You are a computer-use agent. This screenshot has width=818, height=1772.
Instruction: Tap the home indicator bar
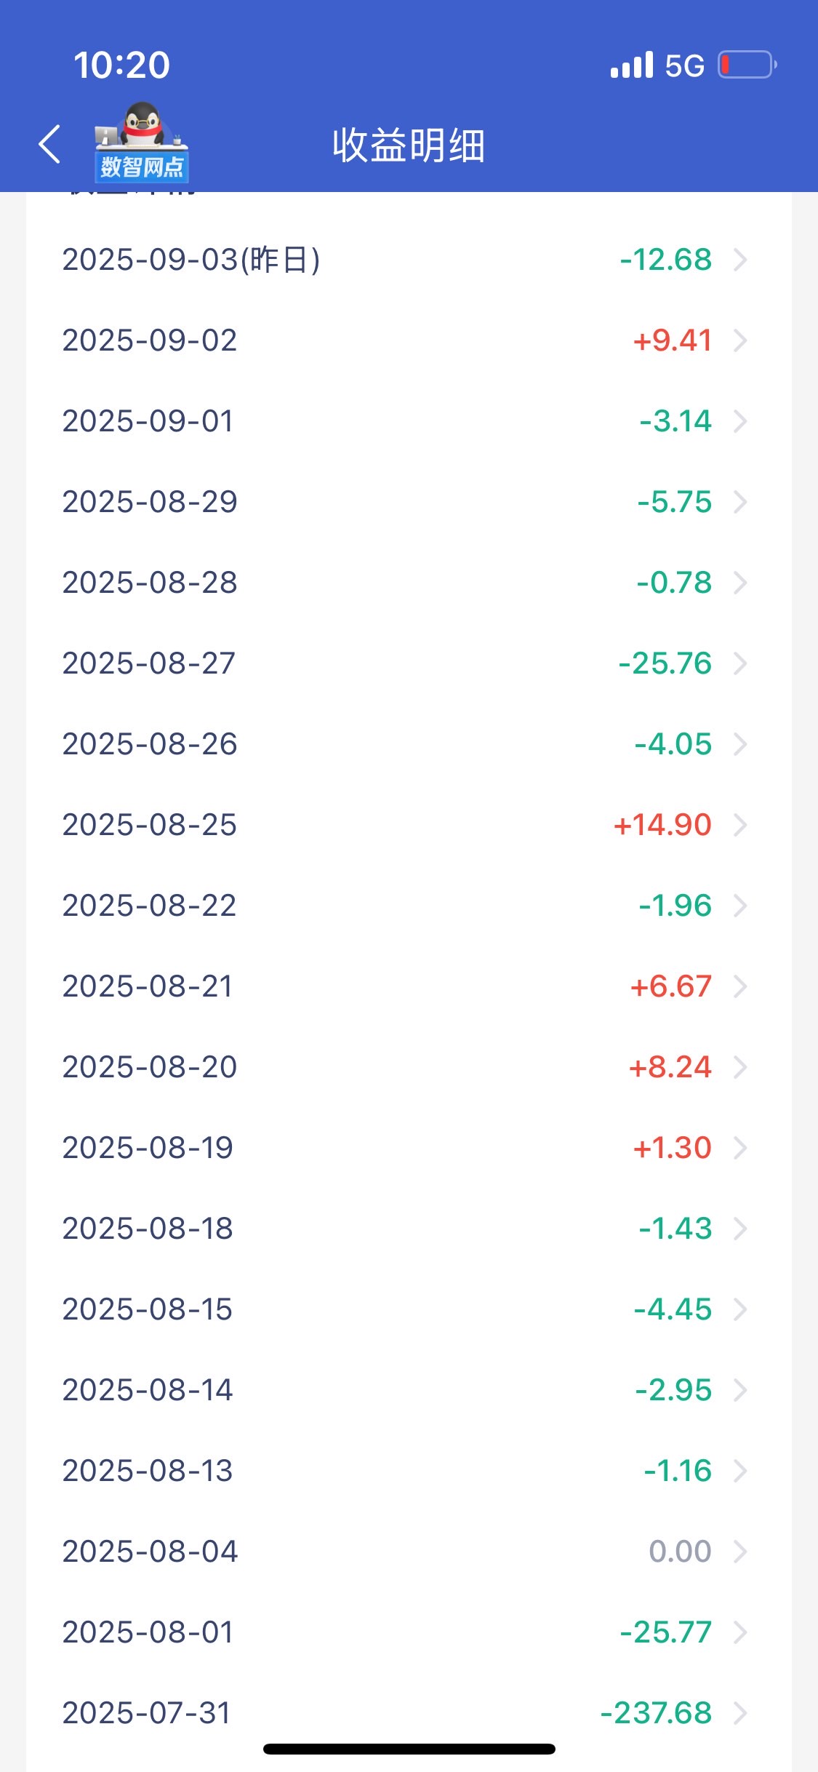click(x=409, y=1749)
